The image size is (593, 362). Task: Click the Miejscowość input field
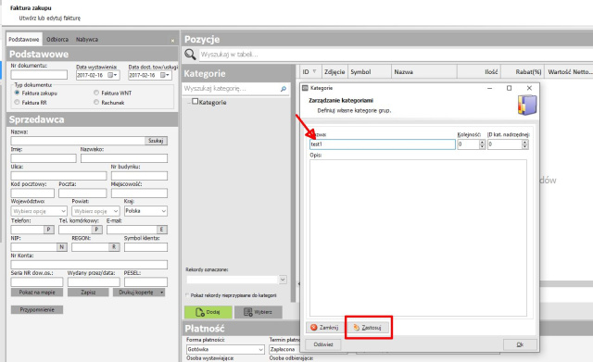139,193
